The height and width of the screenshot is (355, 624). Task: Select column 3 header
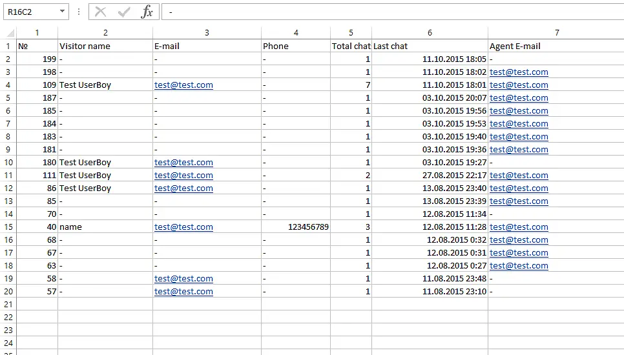click(207, 33)
